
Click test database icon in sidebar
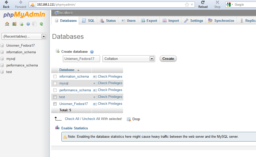click(2, 72)
